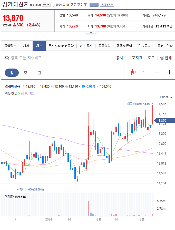
Task: Open the 종합정보 tab
Action: click(10, 46)
